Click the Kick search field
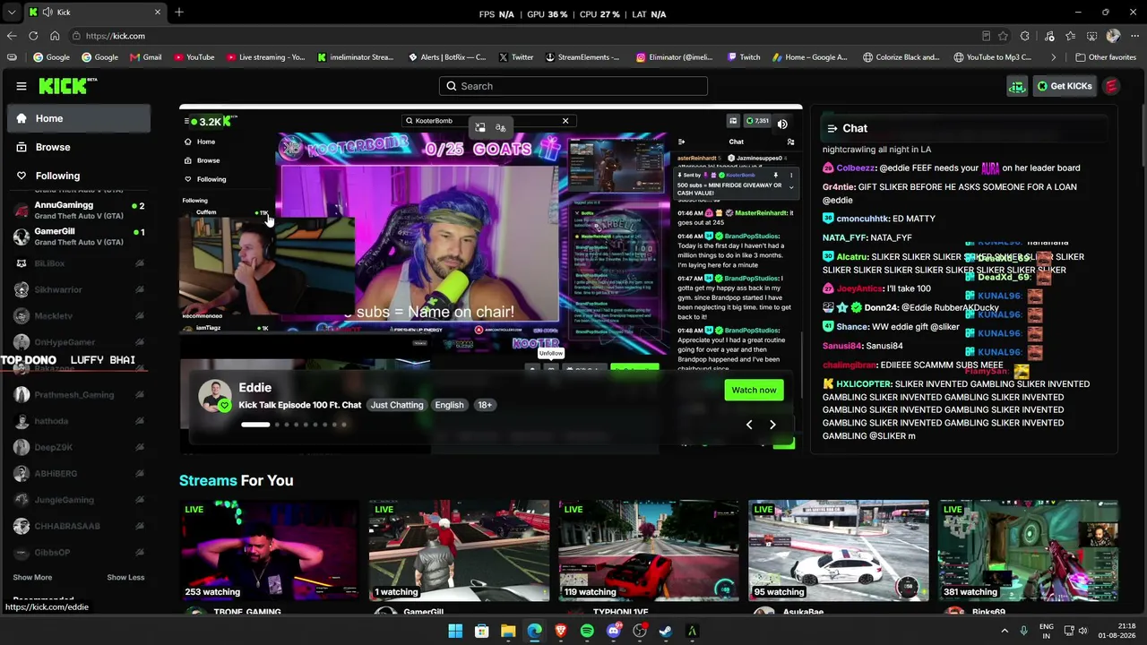This screenshot has width=1147, height=645. coord(573,86)
